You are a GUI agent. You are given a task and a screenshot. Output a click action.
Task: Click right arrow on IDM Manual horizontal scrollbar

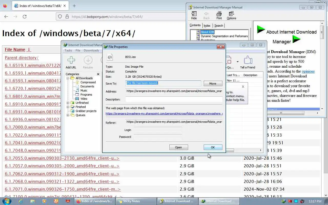(317, 113)
